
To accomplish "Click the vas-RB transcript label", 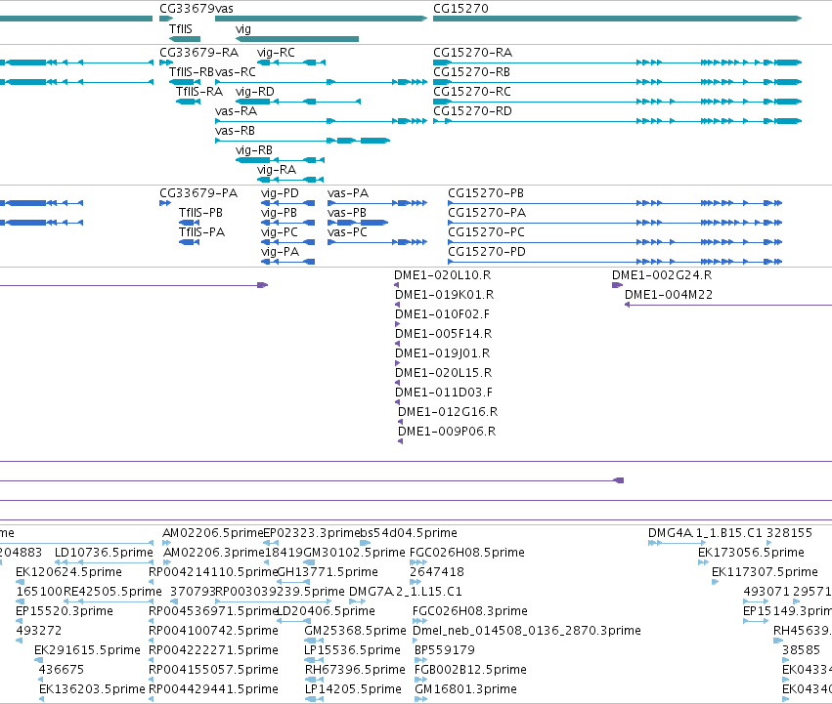I will pyautogui.click(x=235, y=131).
